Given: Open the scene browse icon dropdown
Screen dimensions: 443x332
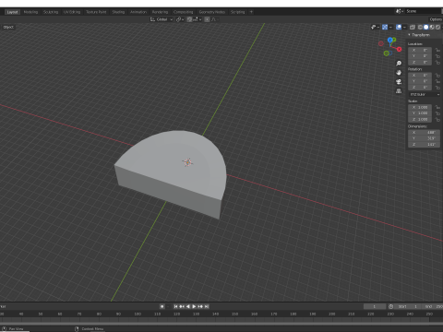Looking at the screenshot, I should 400,11.
